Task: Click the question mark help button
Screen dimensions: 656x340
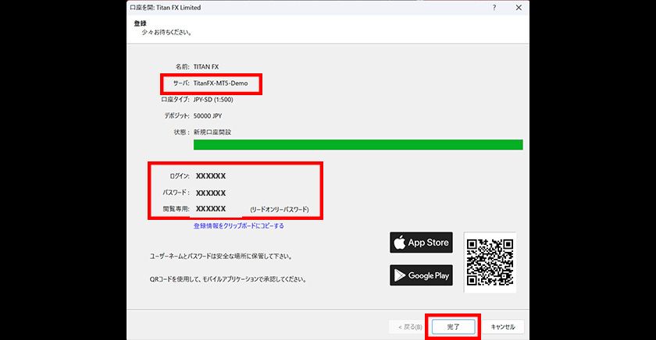Action: pyautogui.click(x=494, y=7)
